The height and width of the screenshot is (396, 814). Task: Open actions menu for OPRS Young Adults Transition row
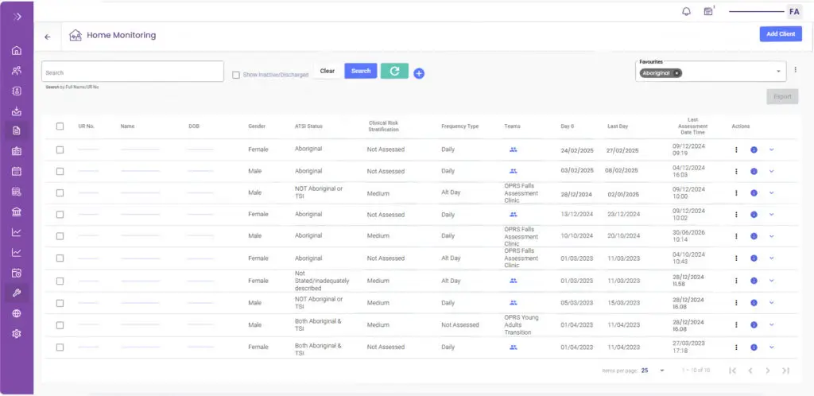coord(736,325)
